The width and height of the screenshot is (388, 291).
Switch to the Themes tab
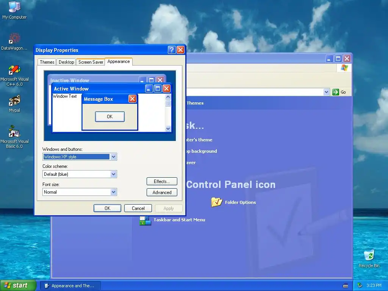point(47,62)
